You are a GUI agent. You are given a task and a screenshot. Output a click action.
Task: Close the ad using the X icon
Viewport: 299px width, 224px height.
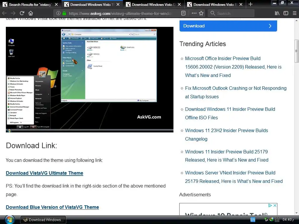pyautogui.click(x=275, y=206)
